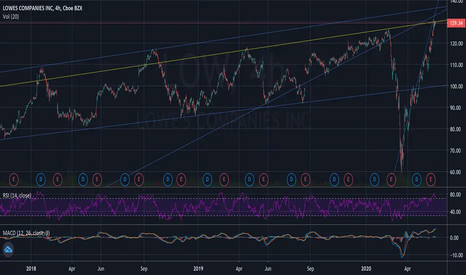The image size is (466, 275).
Task: Select the Vol (20) indicator label
Action: pos(10,16)
